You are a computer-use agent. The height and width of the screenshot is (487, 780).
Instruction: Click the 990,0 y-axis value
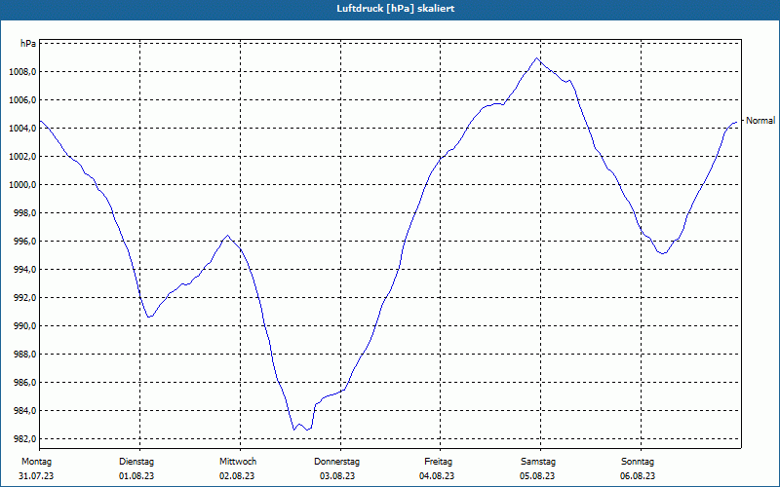pyautogui.click(x=24, y=326)
